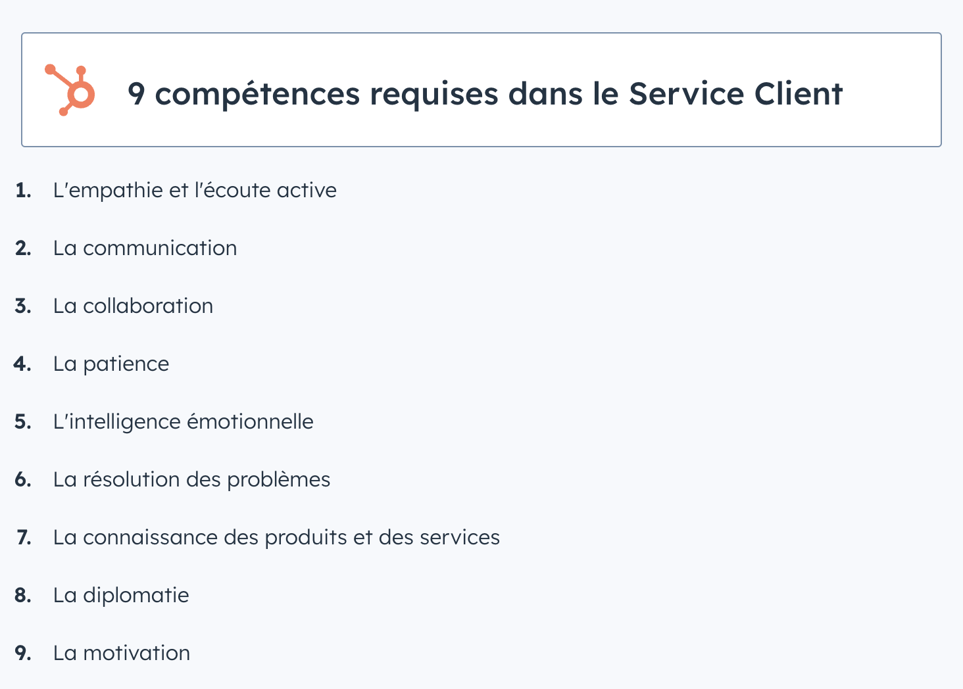Click the "La communication" list item
This screenshot has width=963, height=689.
coord(145,248)
